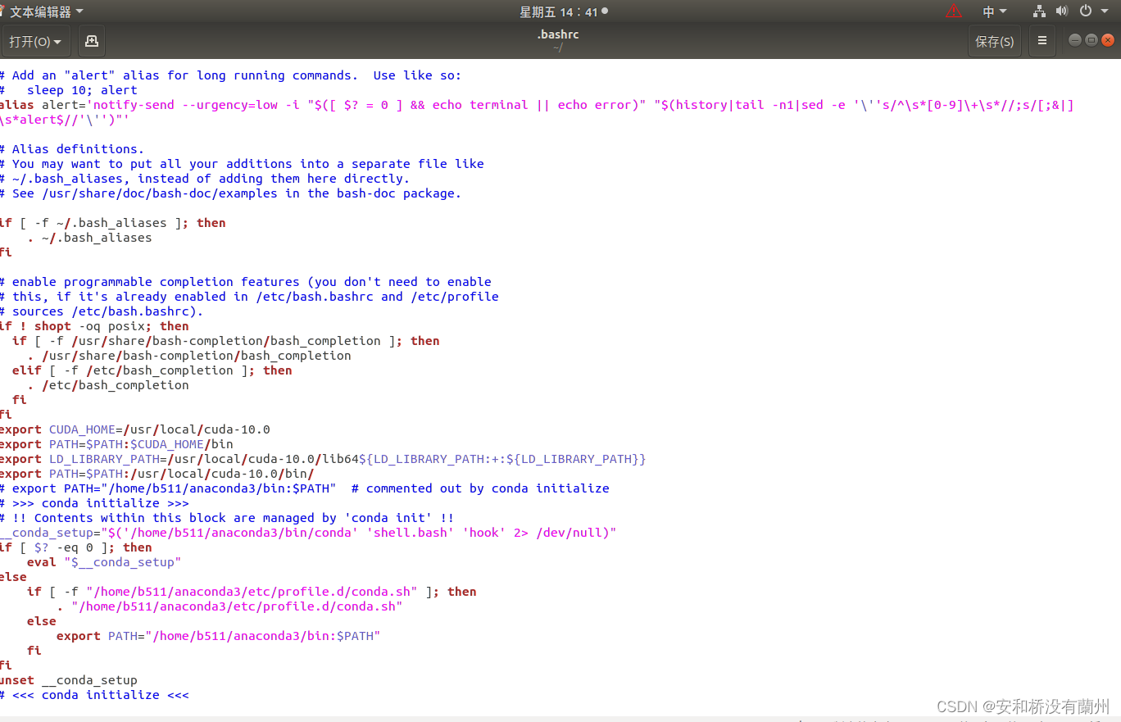1121x722 pixels.
Task: Click the '. "/home/b511/anaconda3/etc/profile.d/conda.sh"' source line
Action: (x=229, y=606)
